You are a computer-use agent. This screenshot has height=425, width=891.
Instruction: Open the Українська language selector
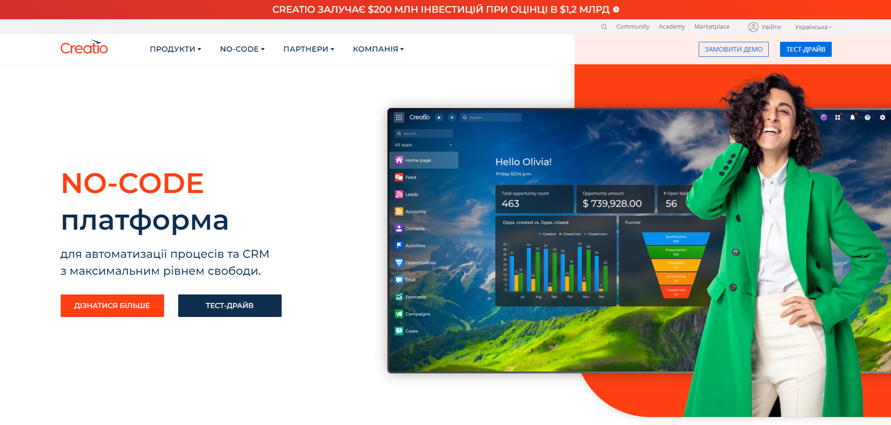813,27
